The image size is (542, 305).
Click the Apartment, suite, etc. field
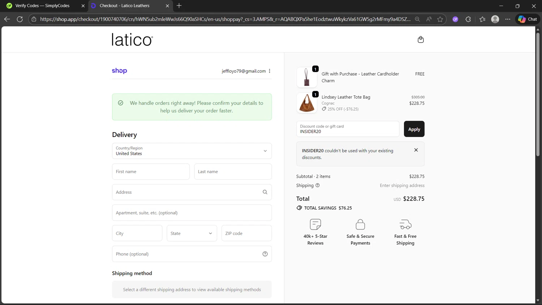pos(192,213)
